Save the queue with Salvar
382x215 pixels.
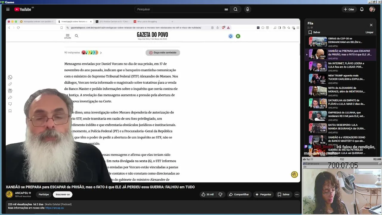coord(314,32)
